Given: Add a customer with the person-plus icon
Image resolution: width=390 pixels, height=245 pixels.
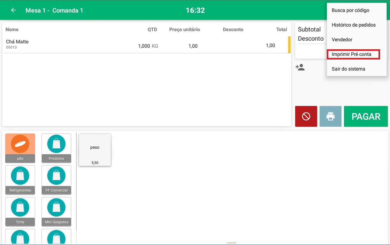Looking at the screenshot, I should click(300, 67).
